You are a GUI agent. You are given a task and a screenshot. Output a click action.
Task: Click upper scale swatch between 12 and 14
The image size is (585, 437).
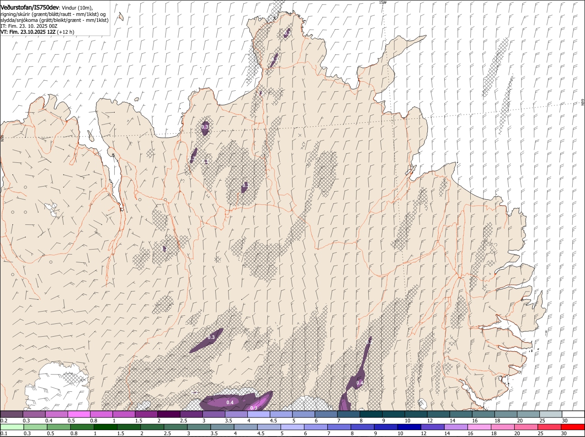click(439, 414)
